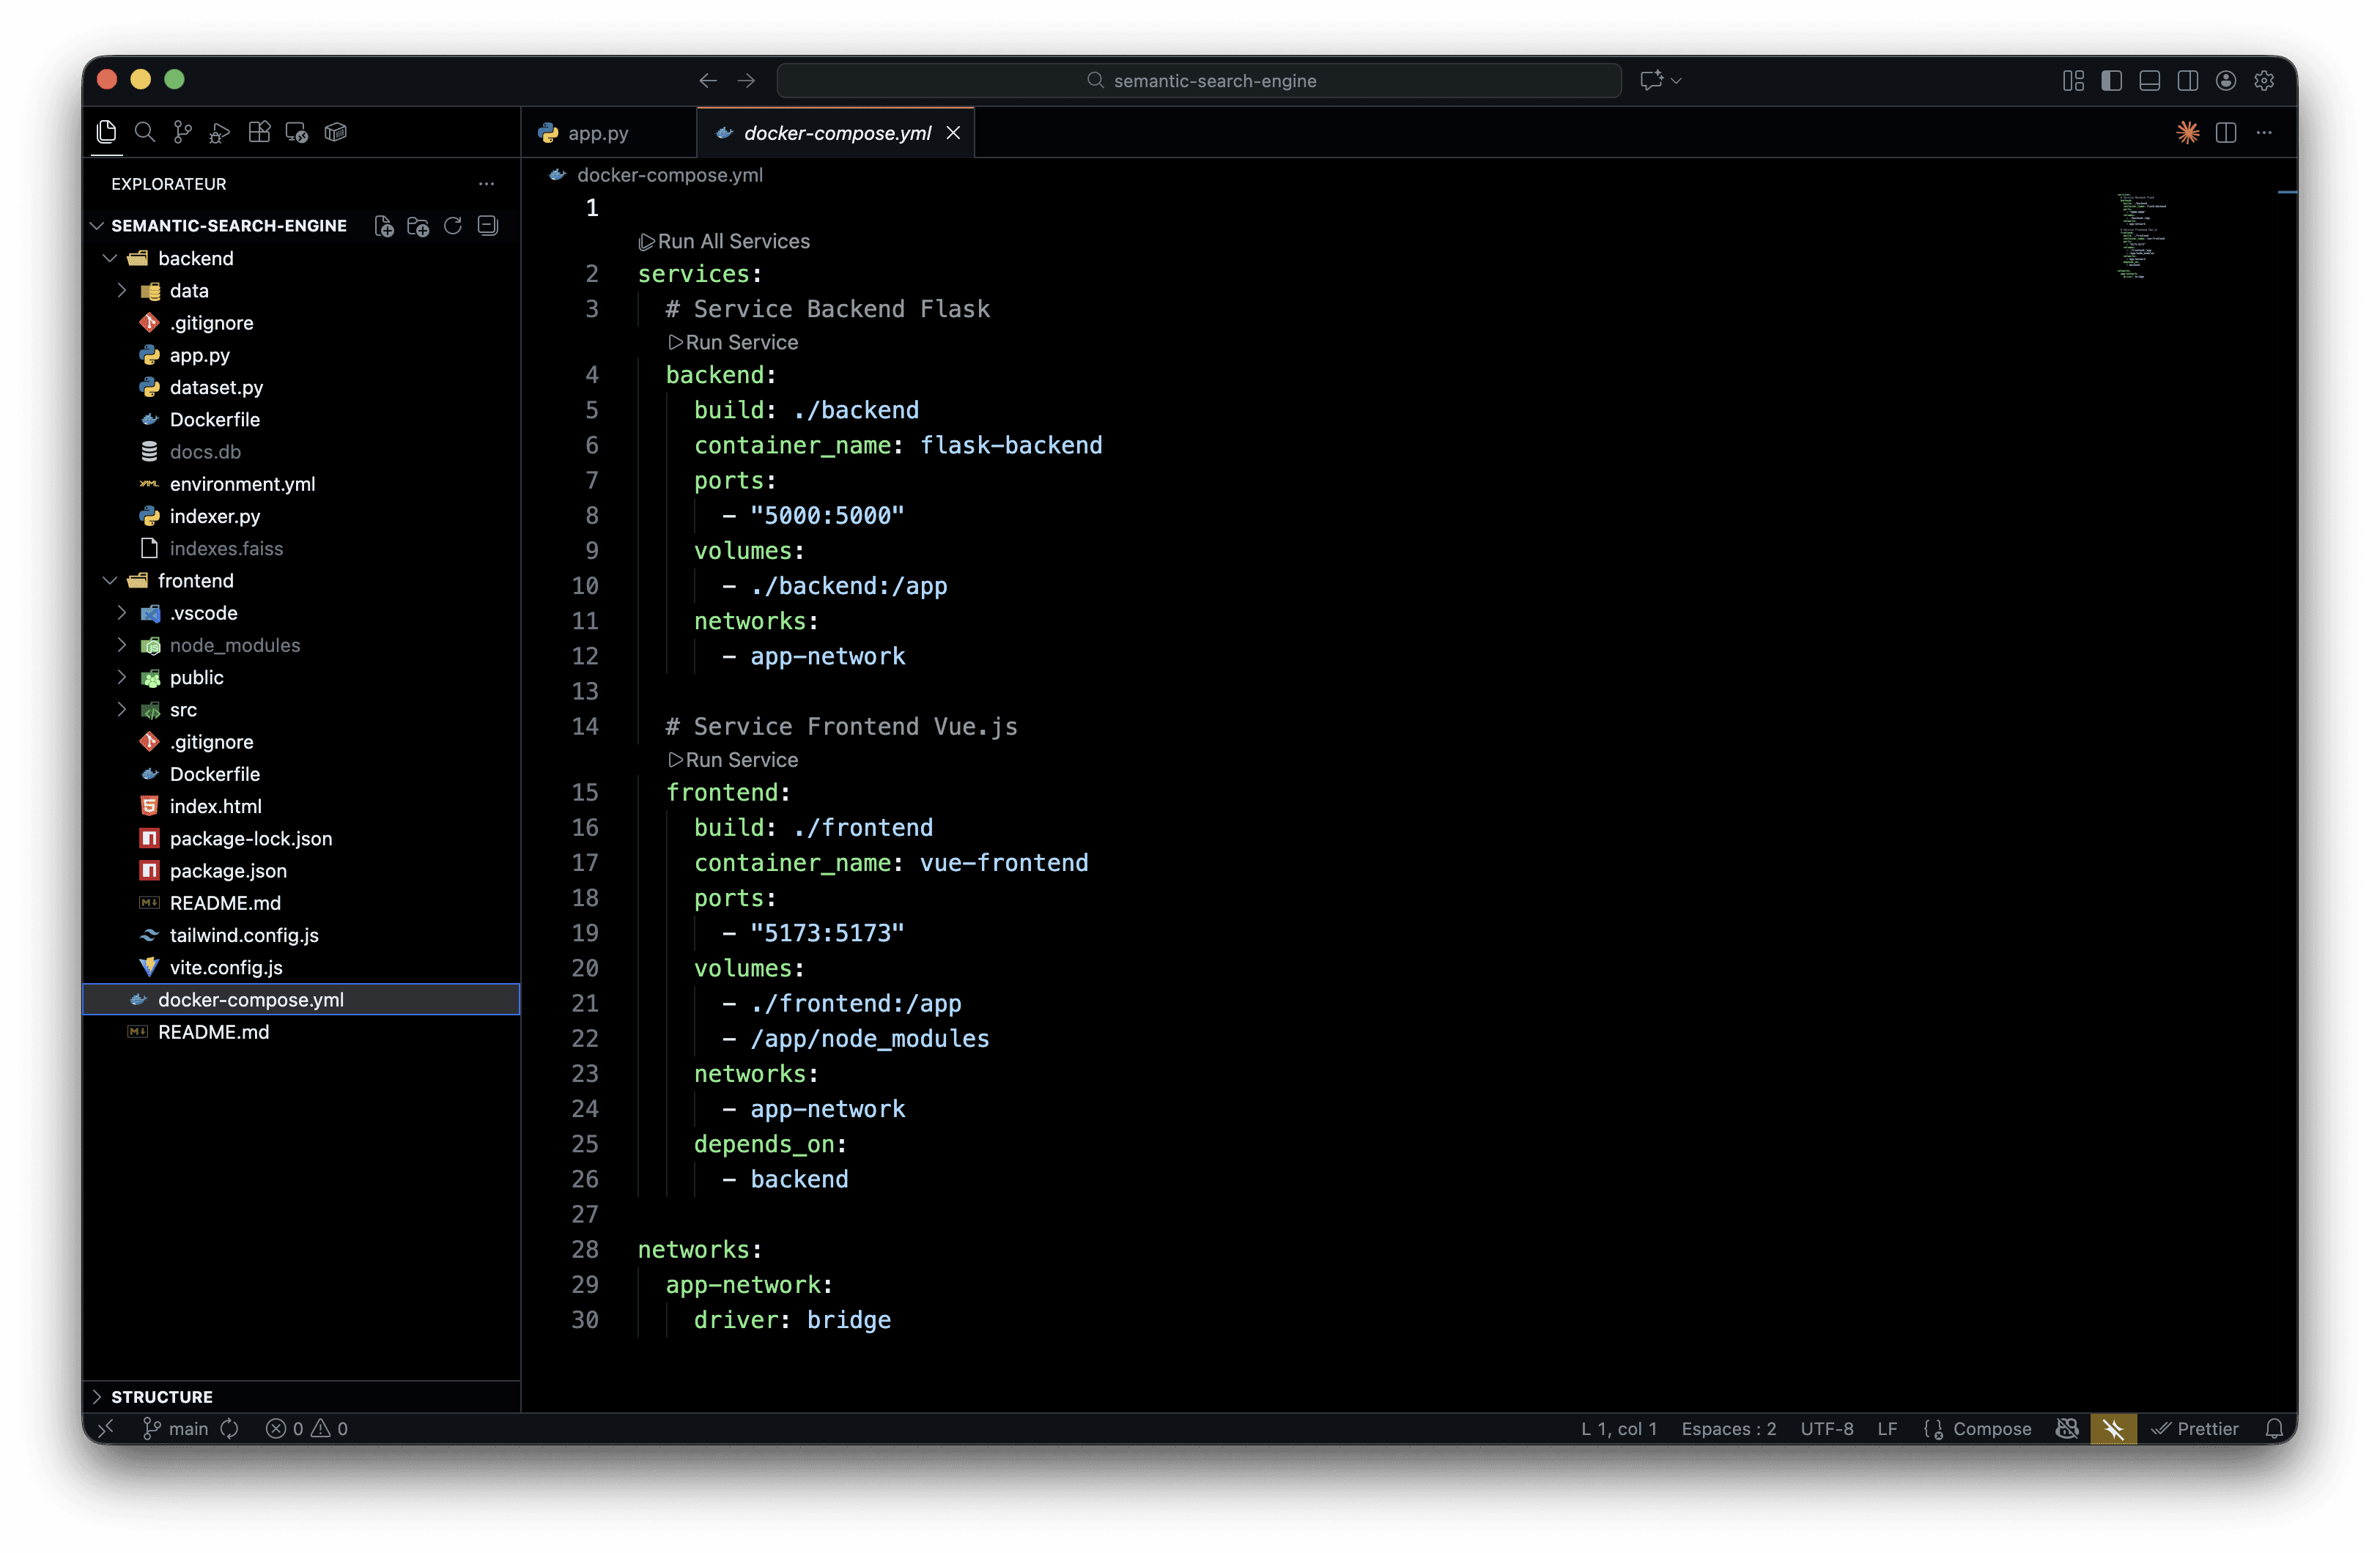Open the Extensions view
The image size is (2380, 1553).
pos(259,132)
